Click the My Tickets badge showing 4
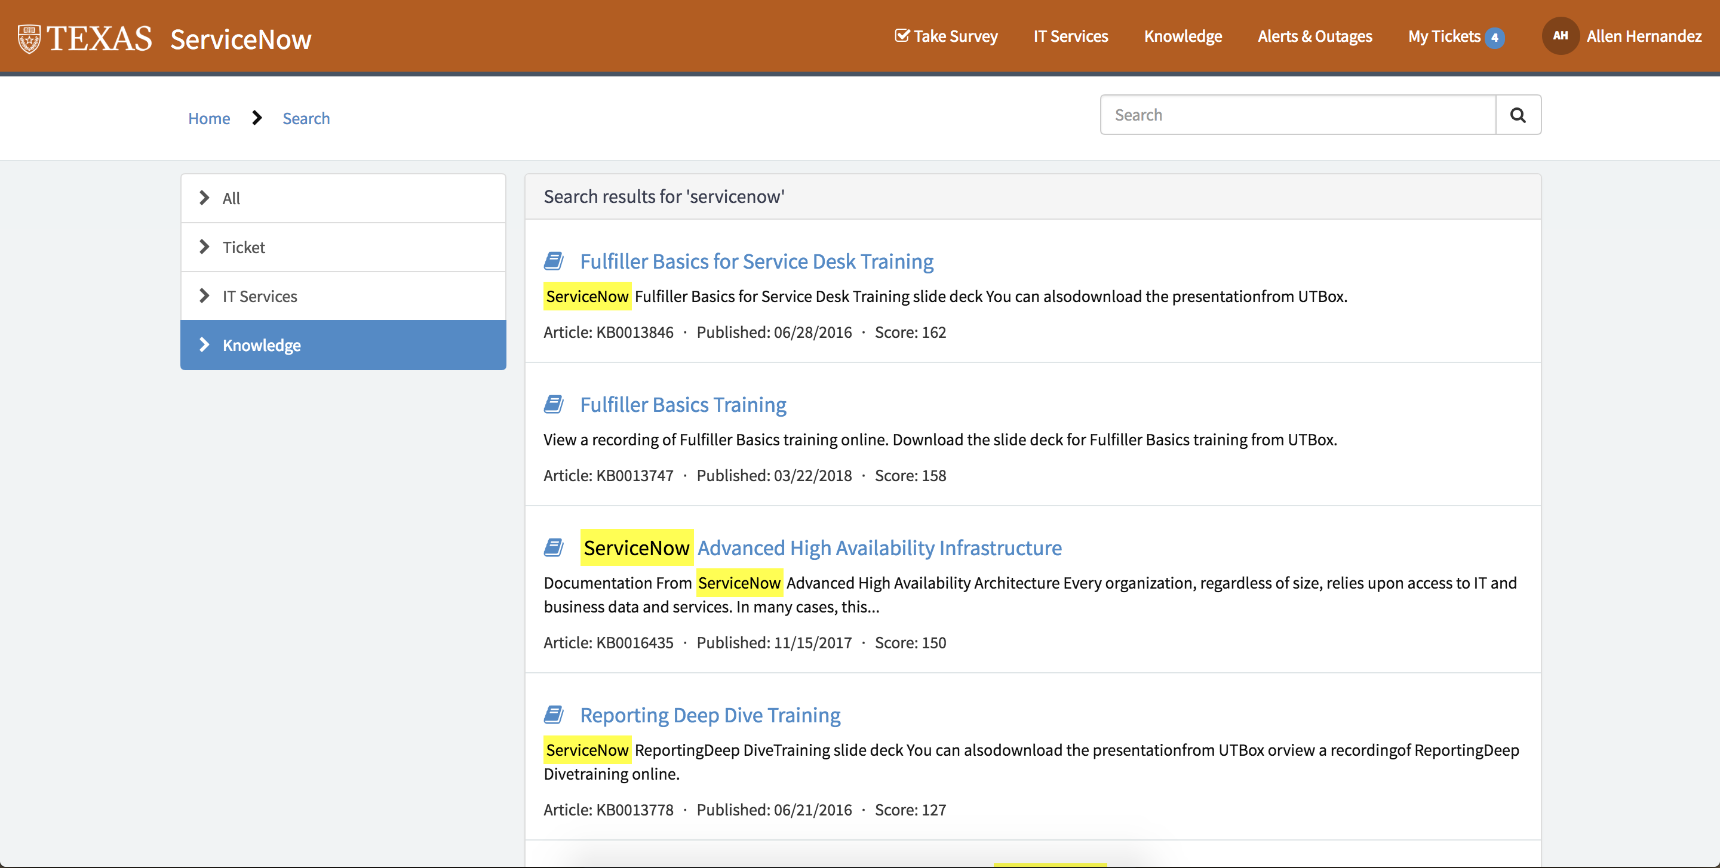The height and width of the screenshot is (868, 1720). [x=1494, y=38]
